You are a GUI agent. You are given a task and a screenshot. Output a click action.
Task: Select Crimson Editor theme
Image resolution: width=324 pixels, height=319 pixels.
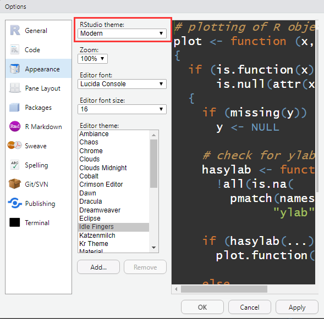(113, 184)
